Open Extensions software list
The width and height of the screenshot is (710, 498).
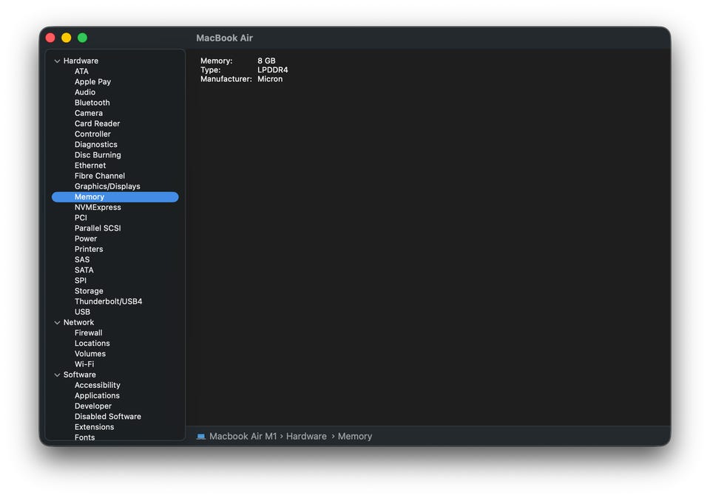tap(94, 427)
